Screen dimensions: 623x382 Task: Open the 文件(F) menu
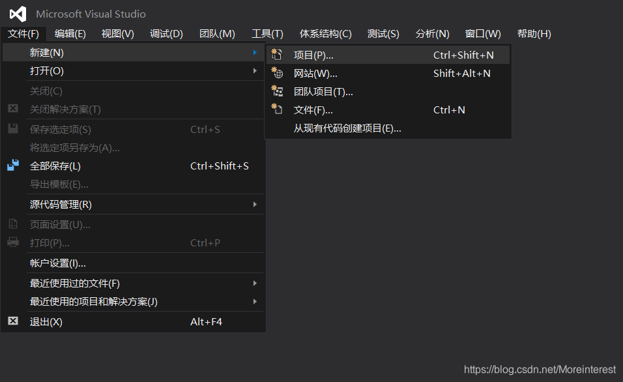pos(23,34)
